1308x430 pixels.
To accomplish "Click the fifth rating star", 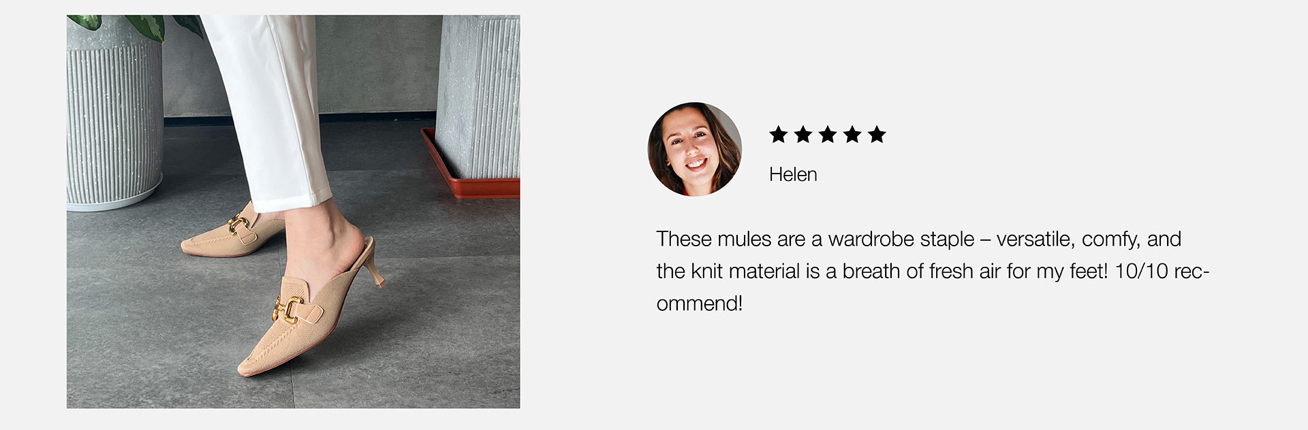I will click(x=877, y=135).
